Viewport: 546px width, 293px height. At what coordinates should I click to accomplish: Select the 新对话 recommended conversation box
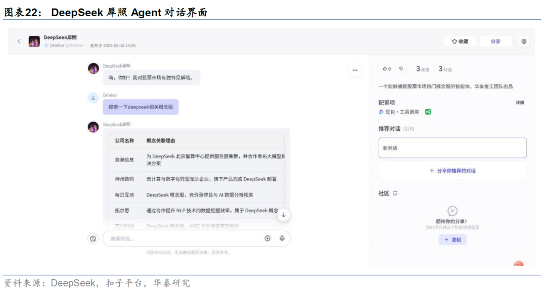pos(452,148)
